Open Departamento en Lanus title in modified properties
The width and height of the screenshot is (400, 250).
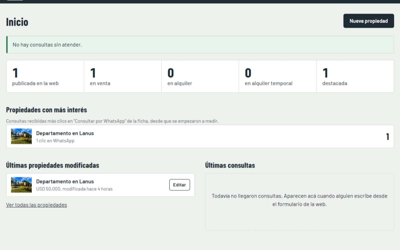(x=65, y=181)
